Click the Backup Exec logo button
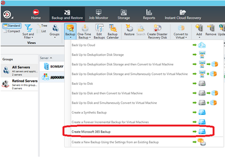 7,14
